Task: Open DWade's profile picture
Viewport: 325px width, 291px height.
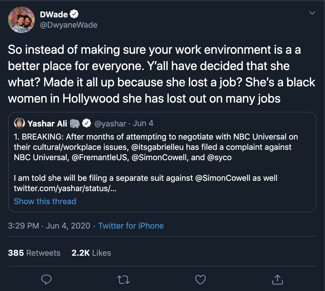Action: (21, 20)
